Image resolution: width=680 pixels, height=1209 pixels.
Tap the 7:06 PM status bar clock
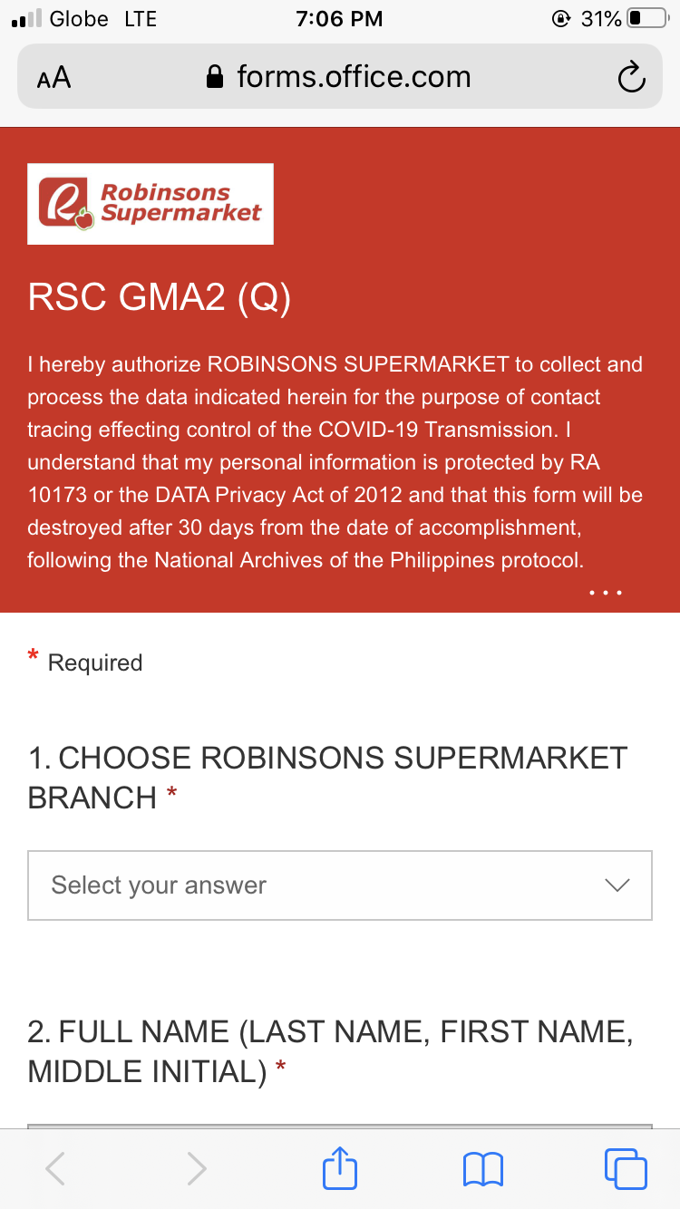coord(340,18)
